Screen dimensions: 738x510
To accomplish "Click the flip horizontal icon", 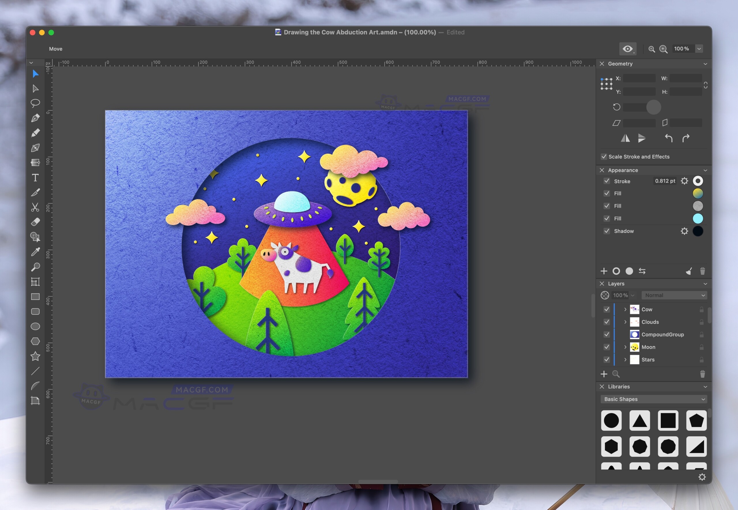I will [625, 138].
